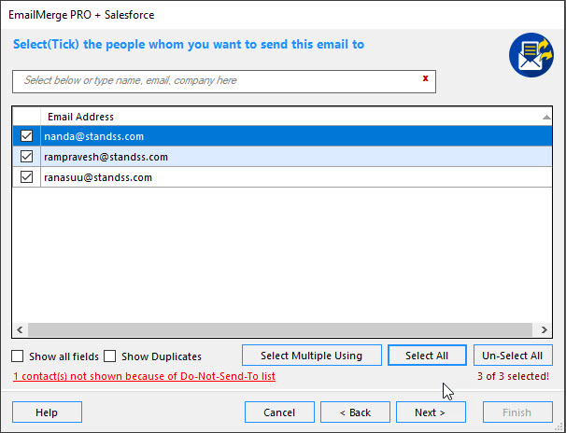
Task: Click the EmailMerge envelope logo icon
Action: click(x=531, y=55)
